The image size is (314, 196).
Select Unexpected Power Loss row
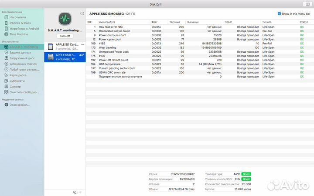click(x=200, y=52)
